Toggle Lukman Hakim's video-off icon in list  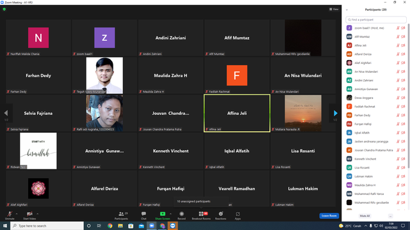coord(403,176)
